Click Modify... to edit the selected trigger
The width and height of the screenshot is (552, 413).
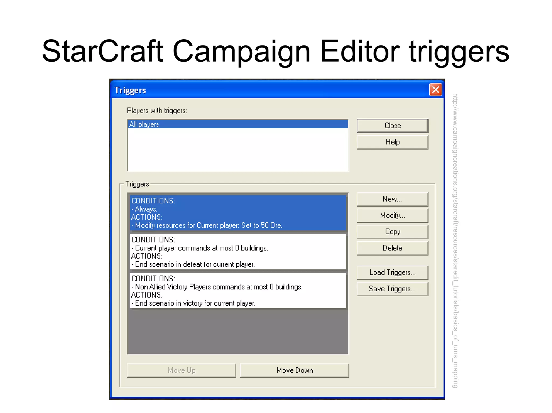[x=392, y=216]
